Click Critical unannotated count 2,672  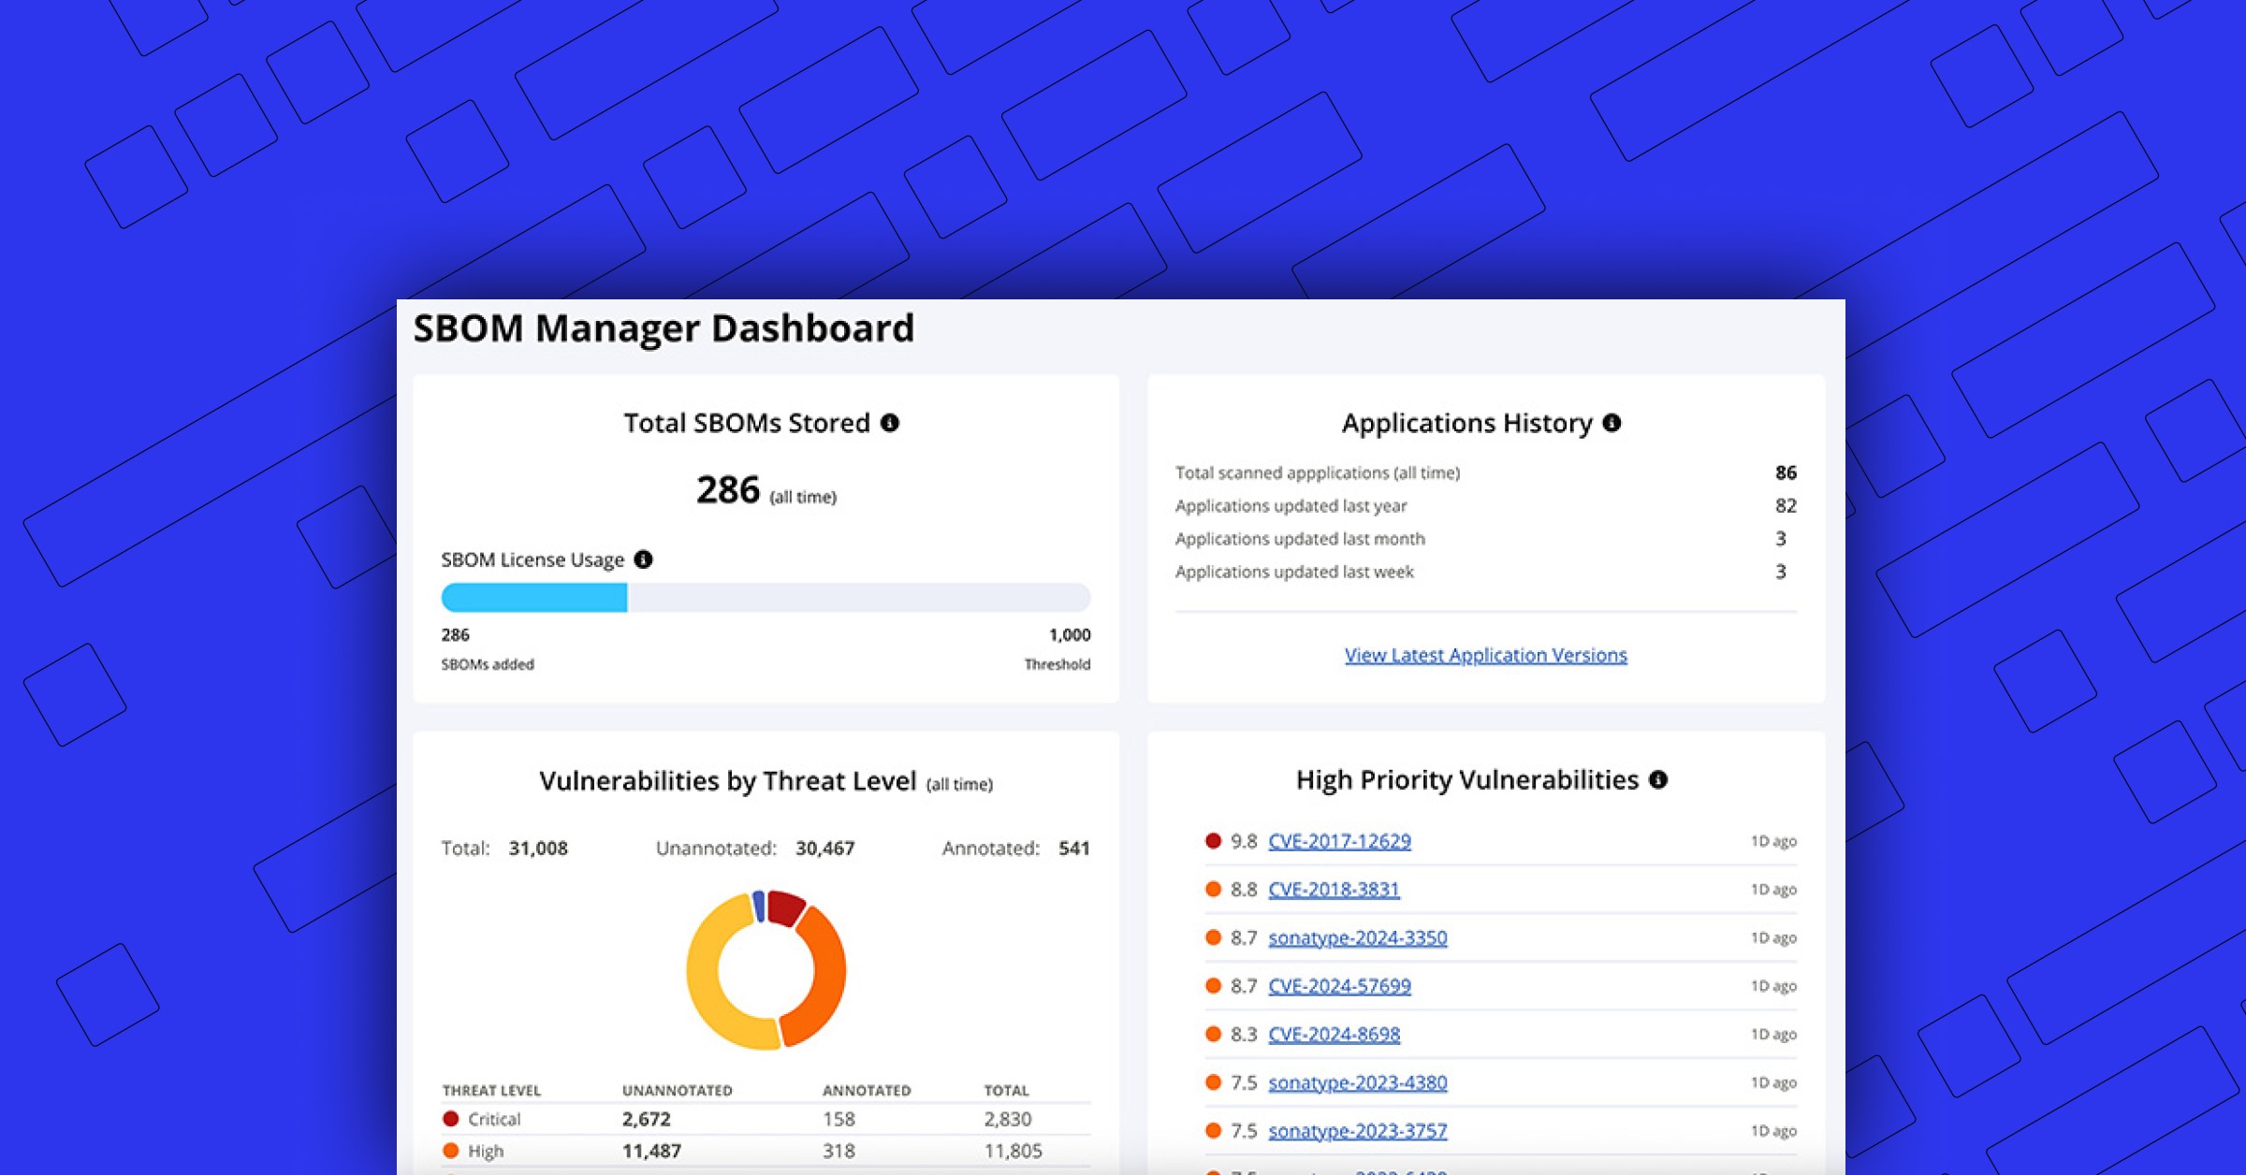tap(647, 1119)
